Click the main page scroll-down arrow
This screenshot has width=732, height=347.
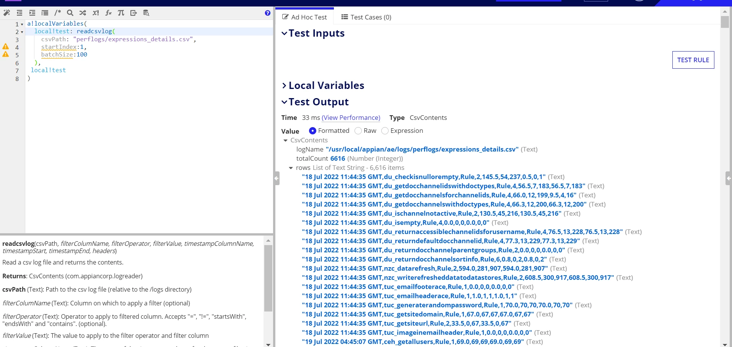(x=725, y=344)
